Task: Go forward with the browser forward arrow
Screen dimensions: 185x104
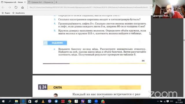Action: pos(10,8)
